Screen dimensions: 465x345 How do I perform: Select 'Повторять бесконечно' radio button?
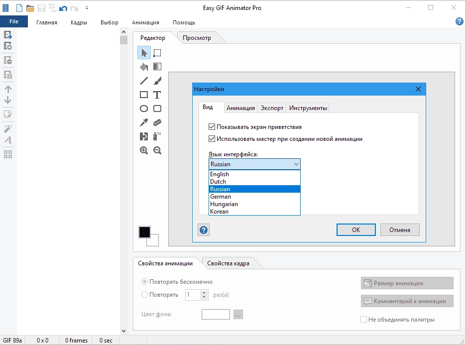point(144,281)
